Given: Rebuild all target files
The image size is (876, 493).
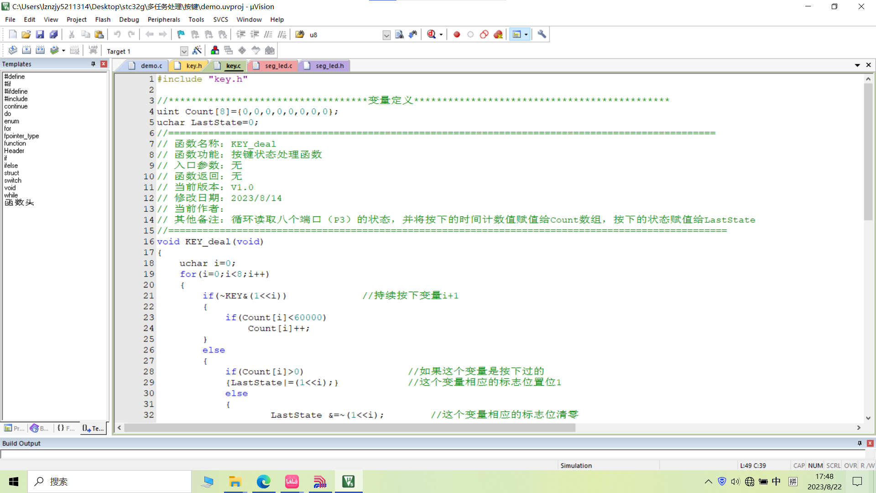Looking at the screenshot, I should 40,50.
